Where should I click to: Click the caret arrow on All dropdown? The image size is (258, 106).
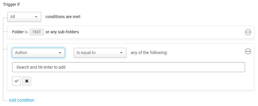[36, 17]
